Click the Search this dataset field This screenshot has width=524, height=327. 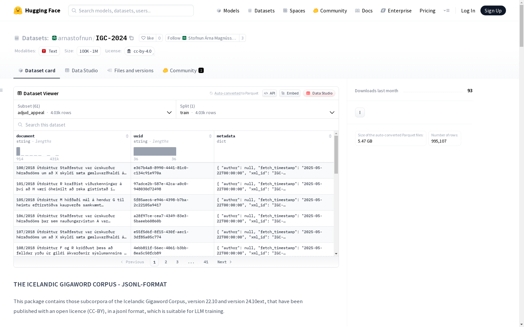[x=176, y=125]
